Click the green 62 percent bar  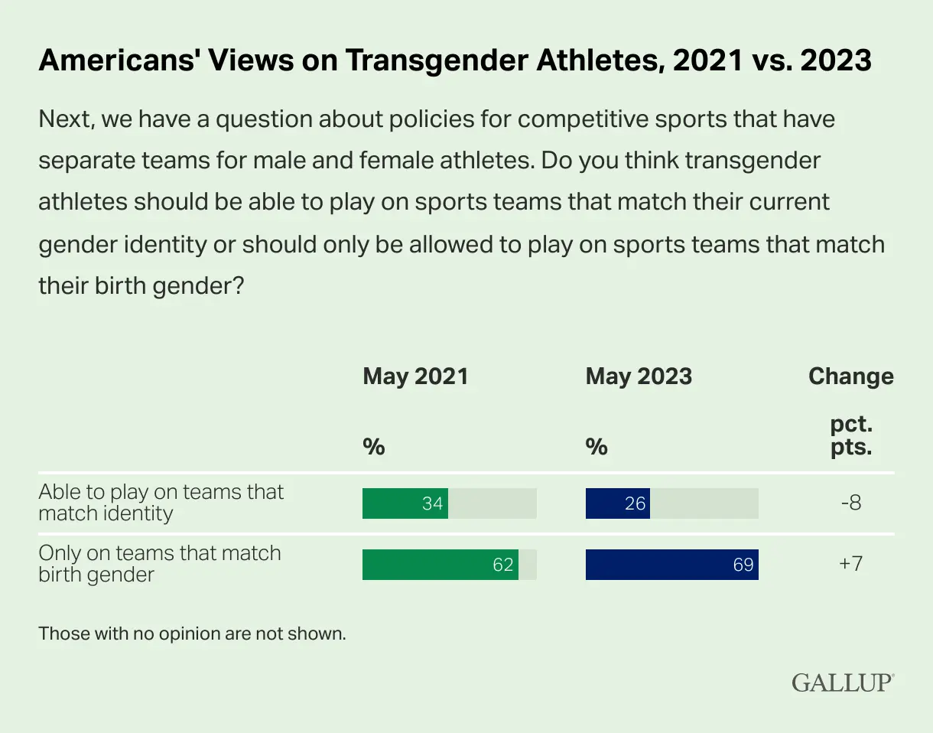tap(440, 565)
